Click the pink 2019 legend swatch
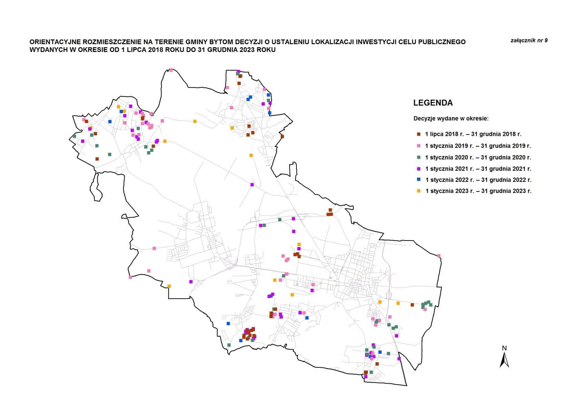This screenshot has width=586, height=414. [x=419, y=146]
